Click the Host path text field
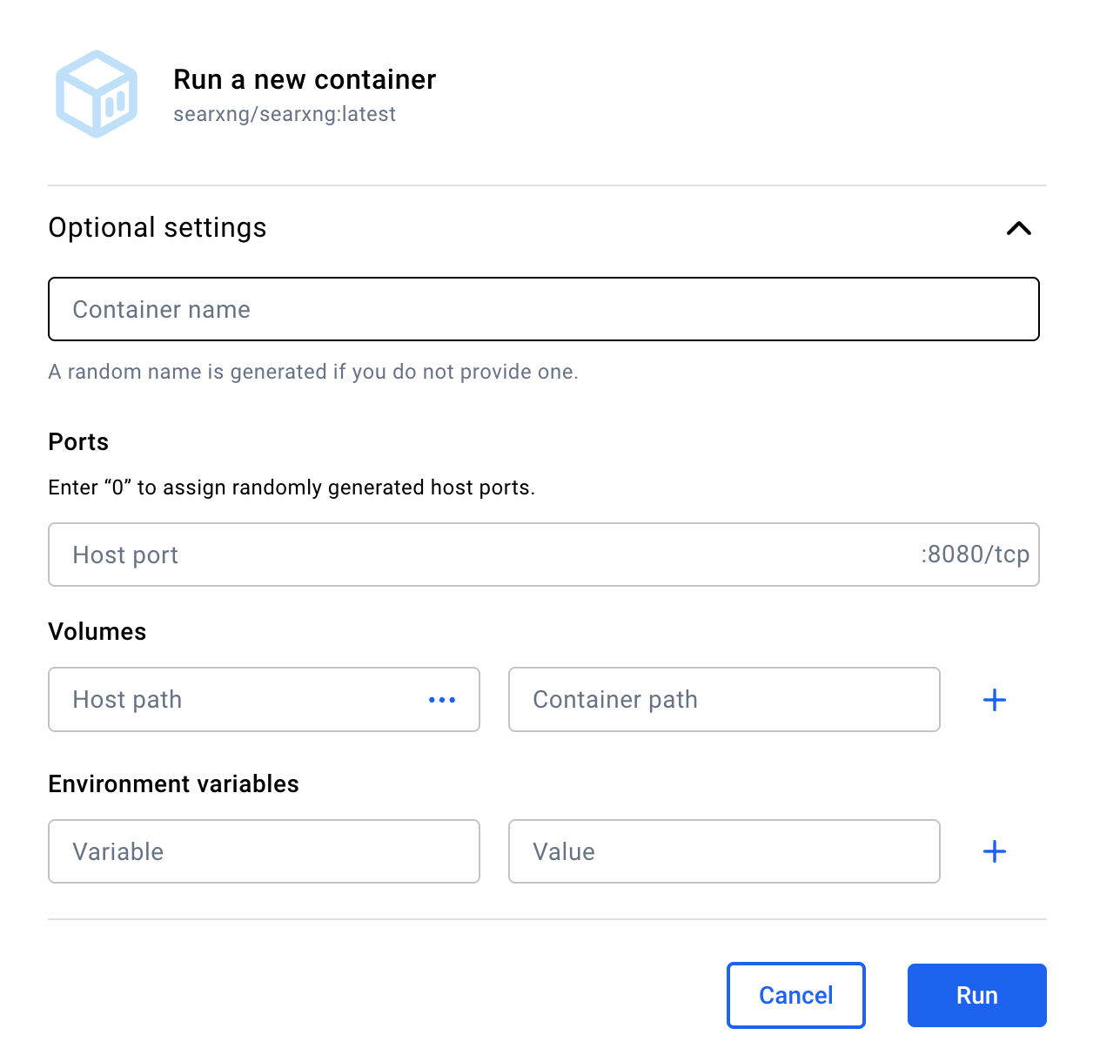 [235, 700]
